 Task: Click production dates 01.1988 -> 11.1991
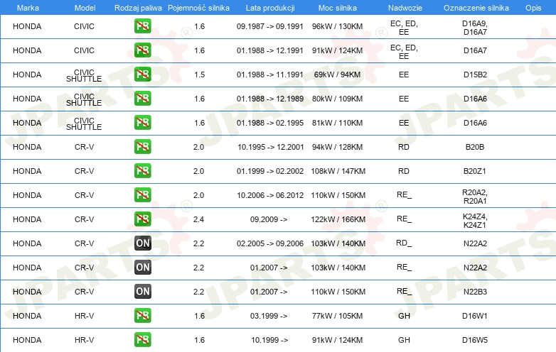pos(270,75)
